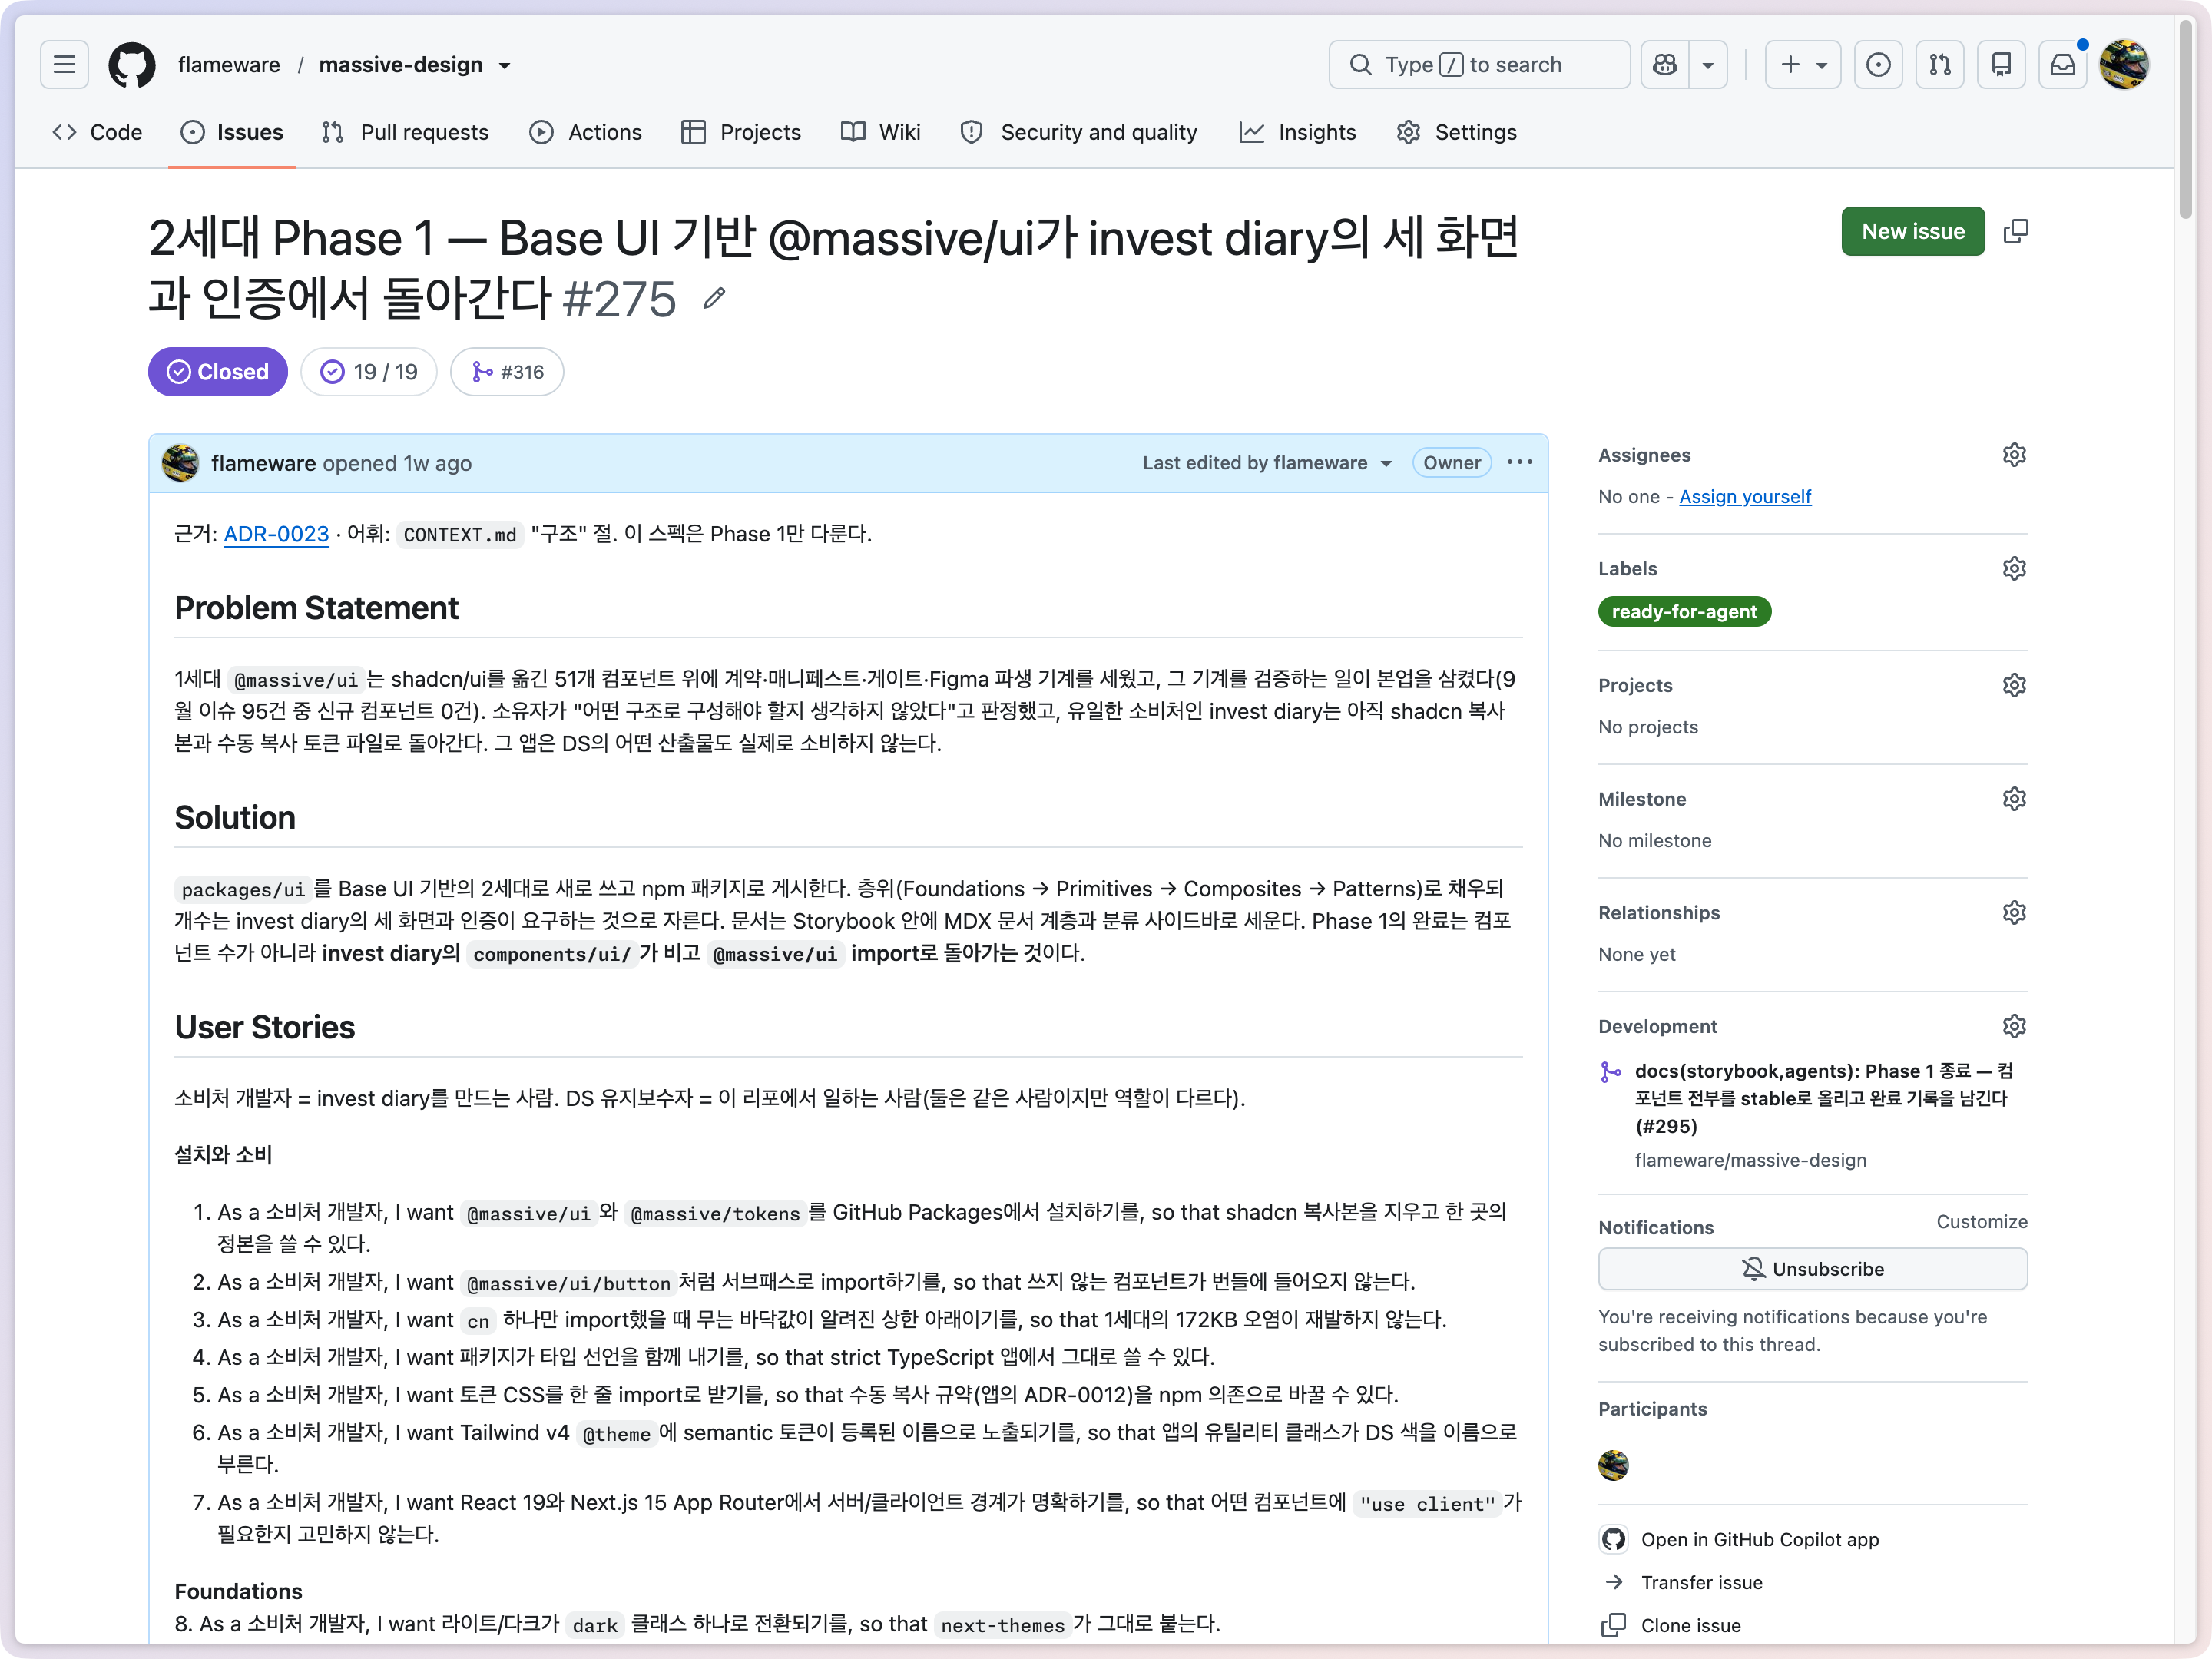
Task: Expand Last edited by flameware dropdown
Action: [x=1267, y=463]
